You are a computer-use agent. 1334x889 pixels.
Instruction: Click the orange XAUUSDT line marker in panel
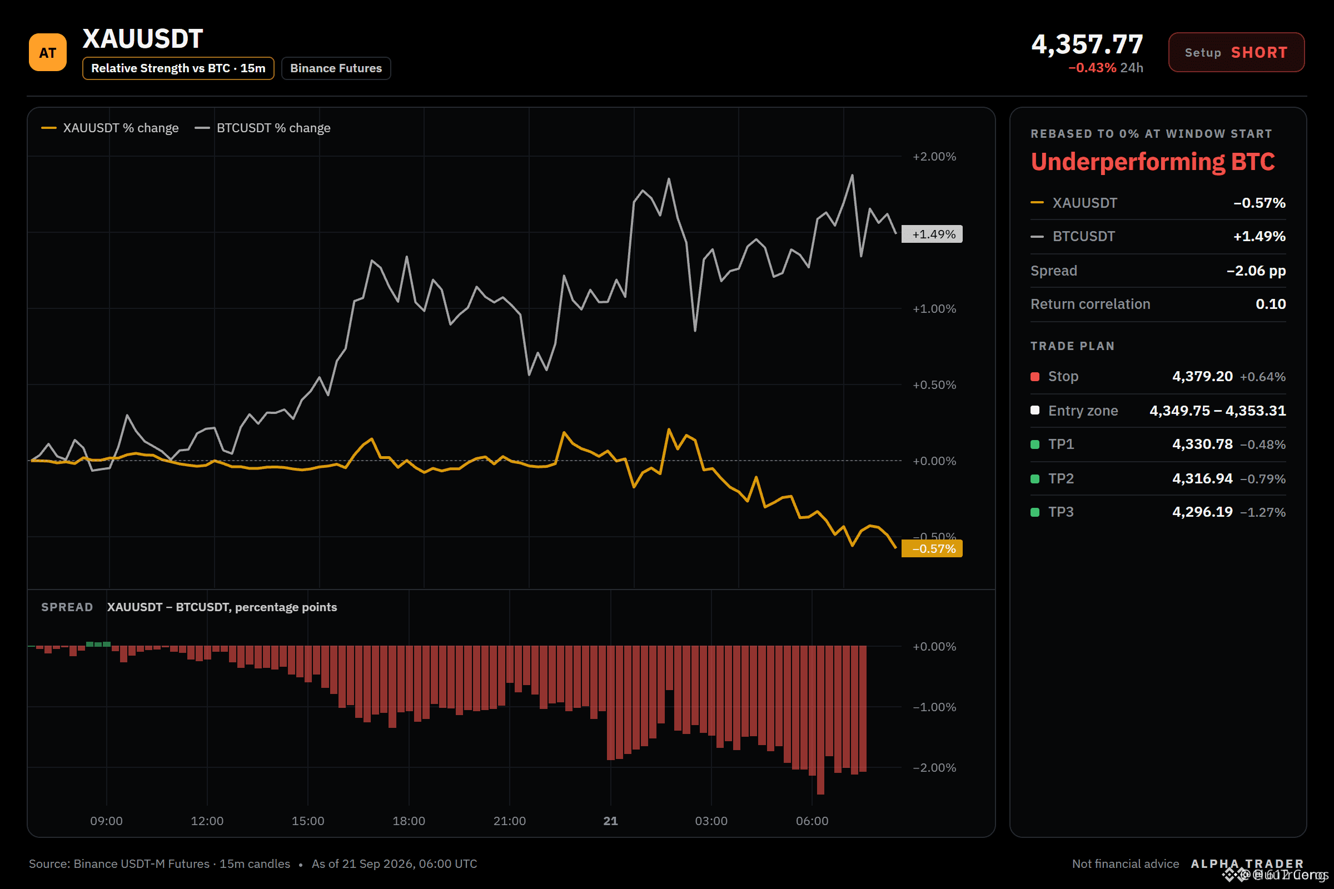pyautogui.click(x=1037, y=202)
